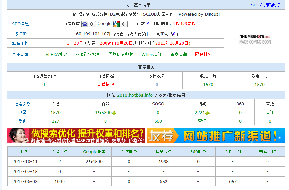The height and width of the screenshot is (190, 289).
Task: Click the 做搜索优化 red banner ad
Action: (x=76, y=135)
